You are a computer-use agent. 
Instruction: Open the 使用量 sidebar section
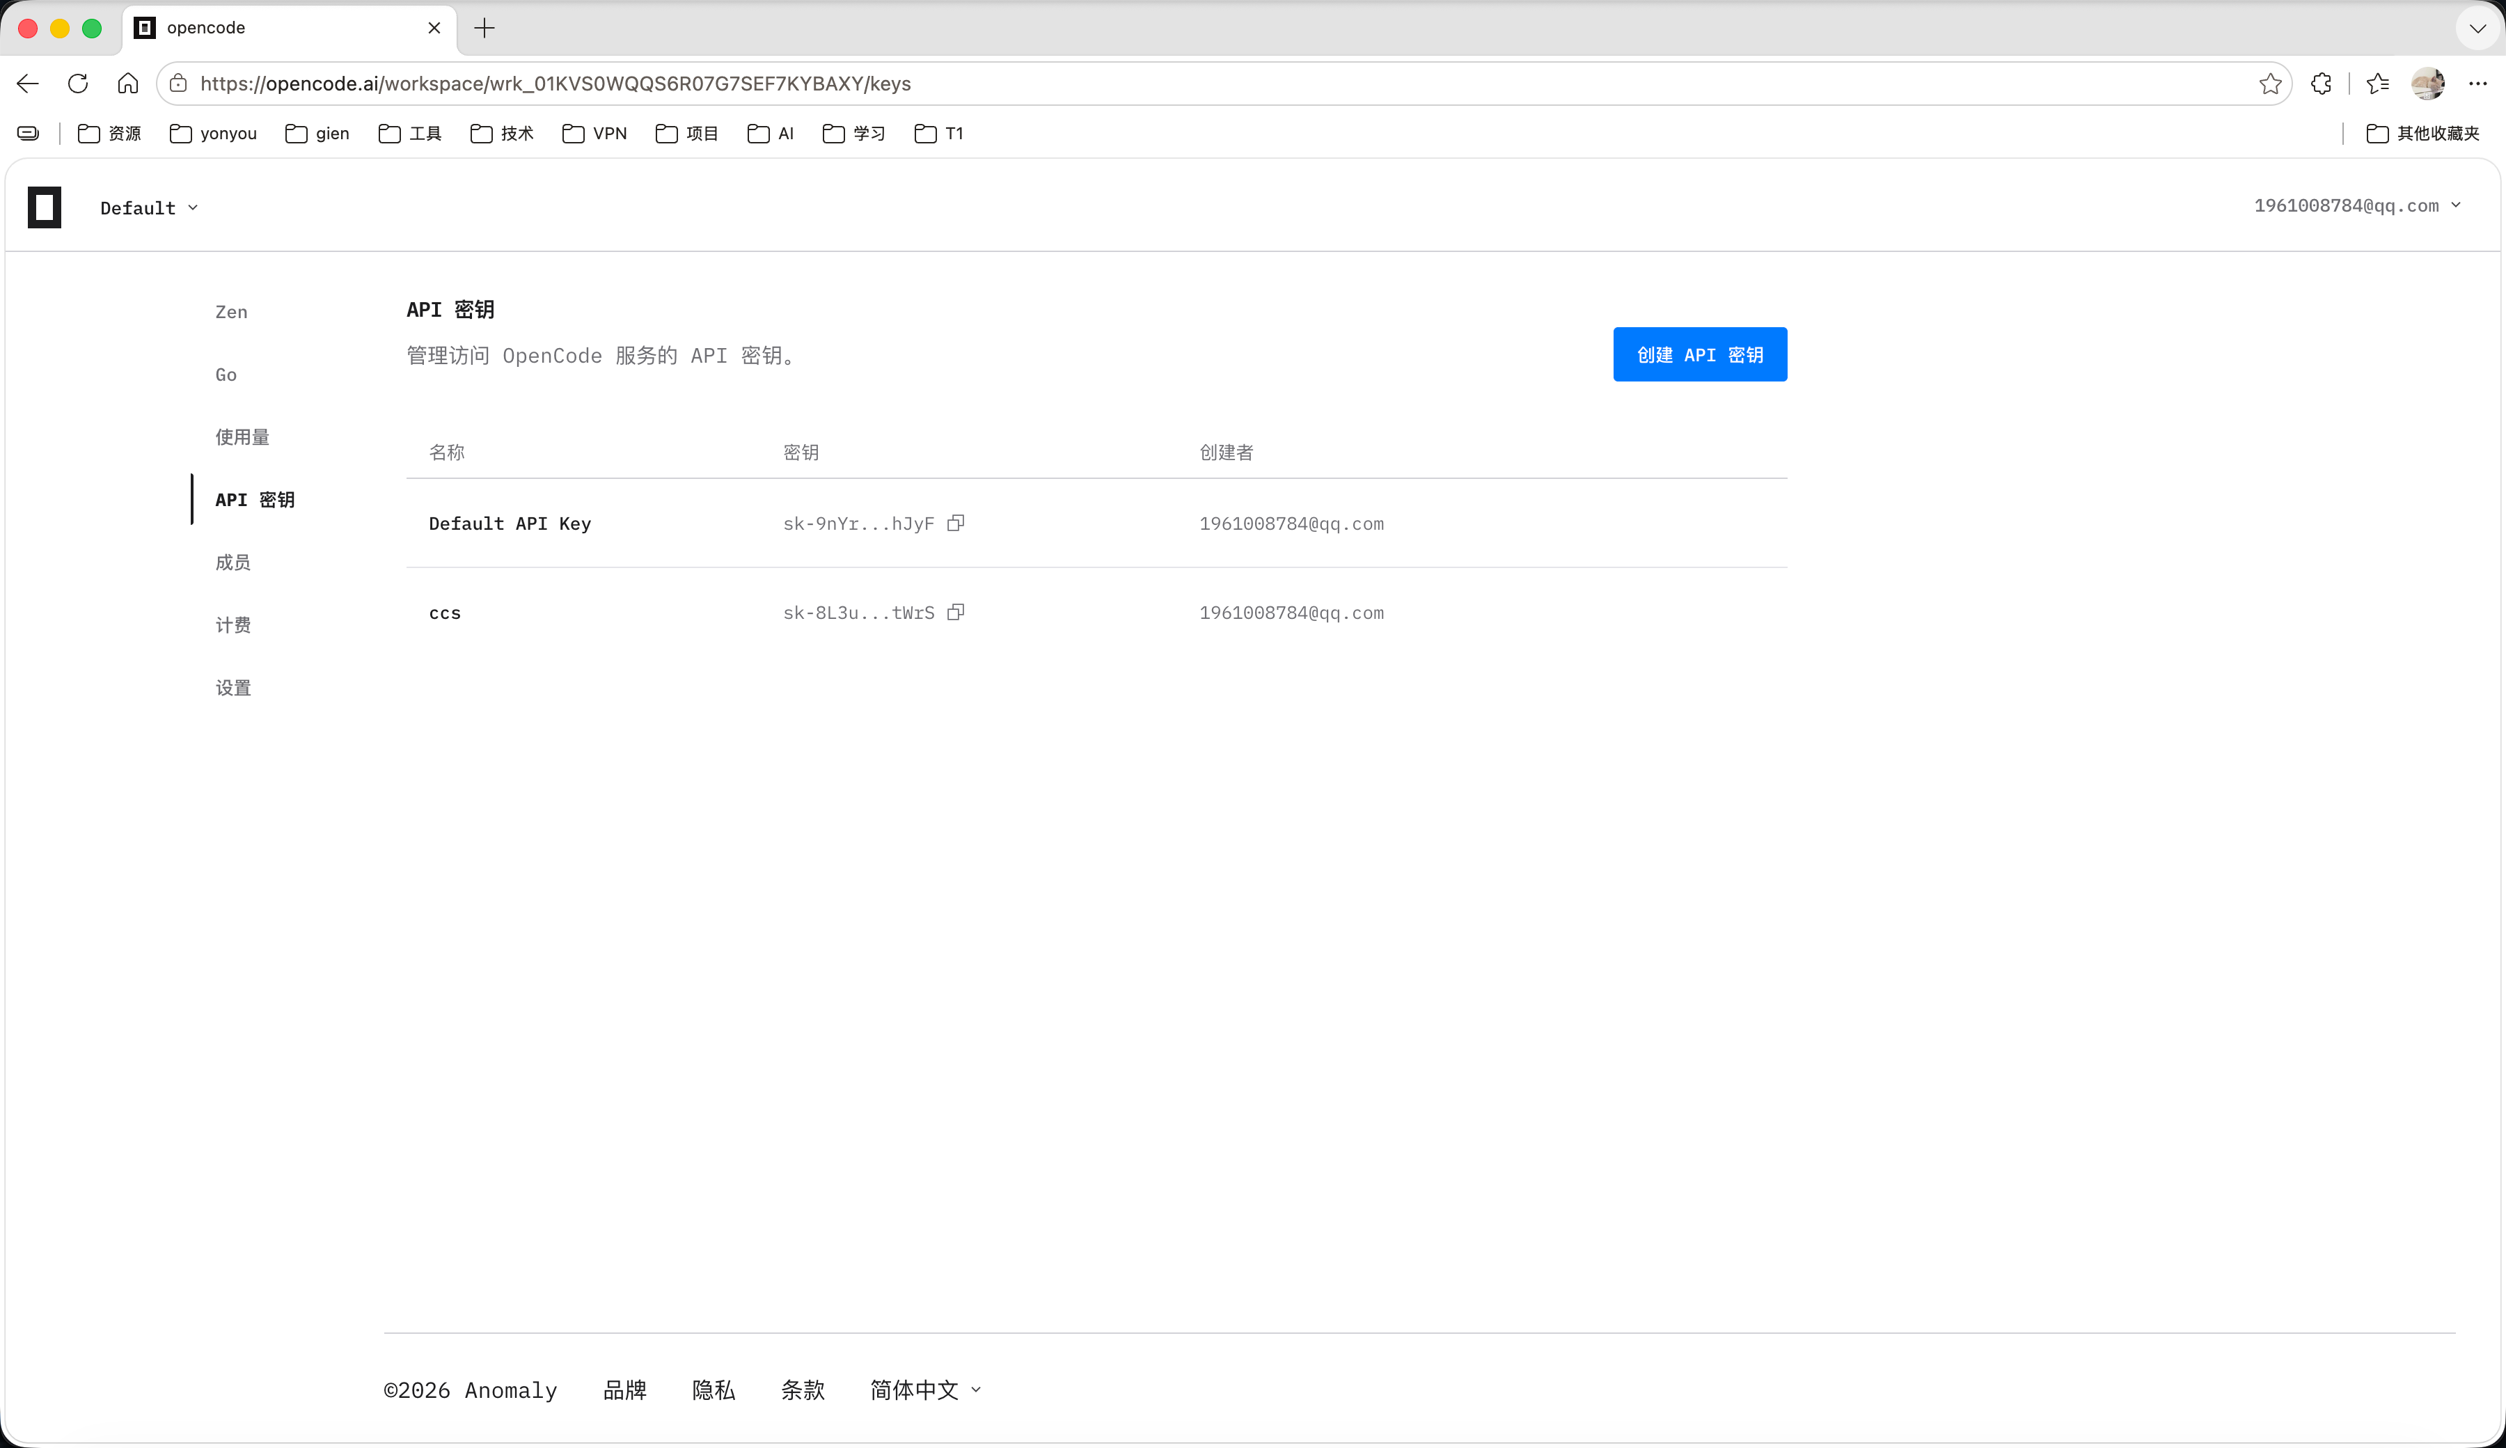click(x=243, y=436)
